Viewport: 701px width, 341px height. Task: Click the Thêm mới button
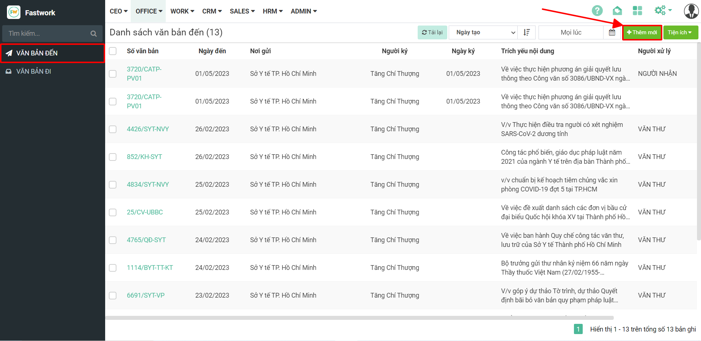(x=642, y=32)
